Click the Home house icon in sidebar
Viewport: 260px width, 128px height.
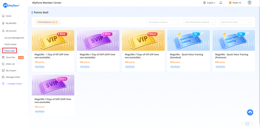3,16
